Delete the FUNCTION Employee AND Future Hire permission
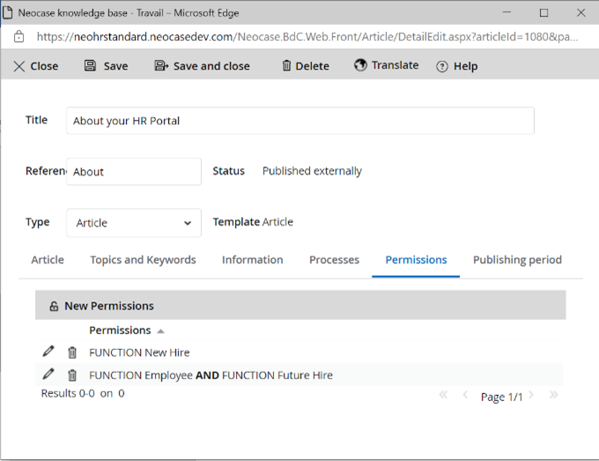599x461 pixels. (72, 375)
